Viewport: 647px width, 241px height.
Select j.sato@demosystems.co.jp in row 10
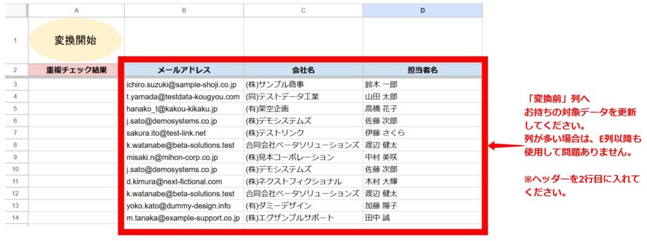(x=184, y=169)
